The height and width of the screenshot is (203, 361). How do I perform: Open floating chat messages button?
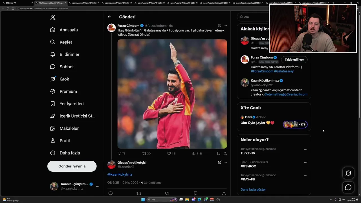(x=348, y=187)
